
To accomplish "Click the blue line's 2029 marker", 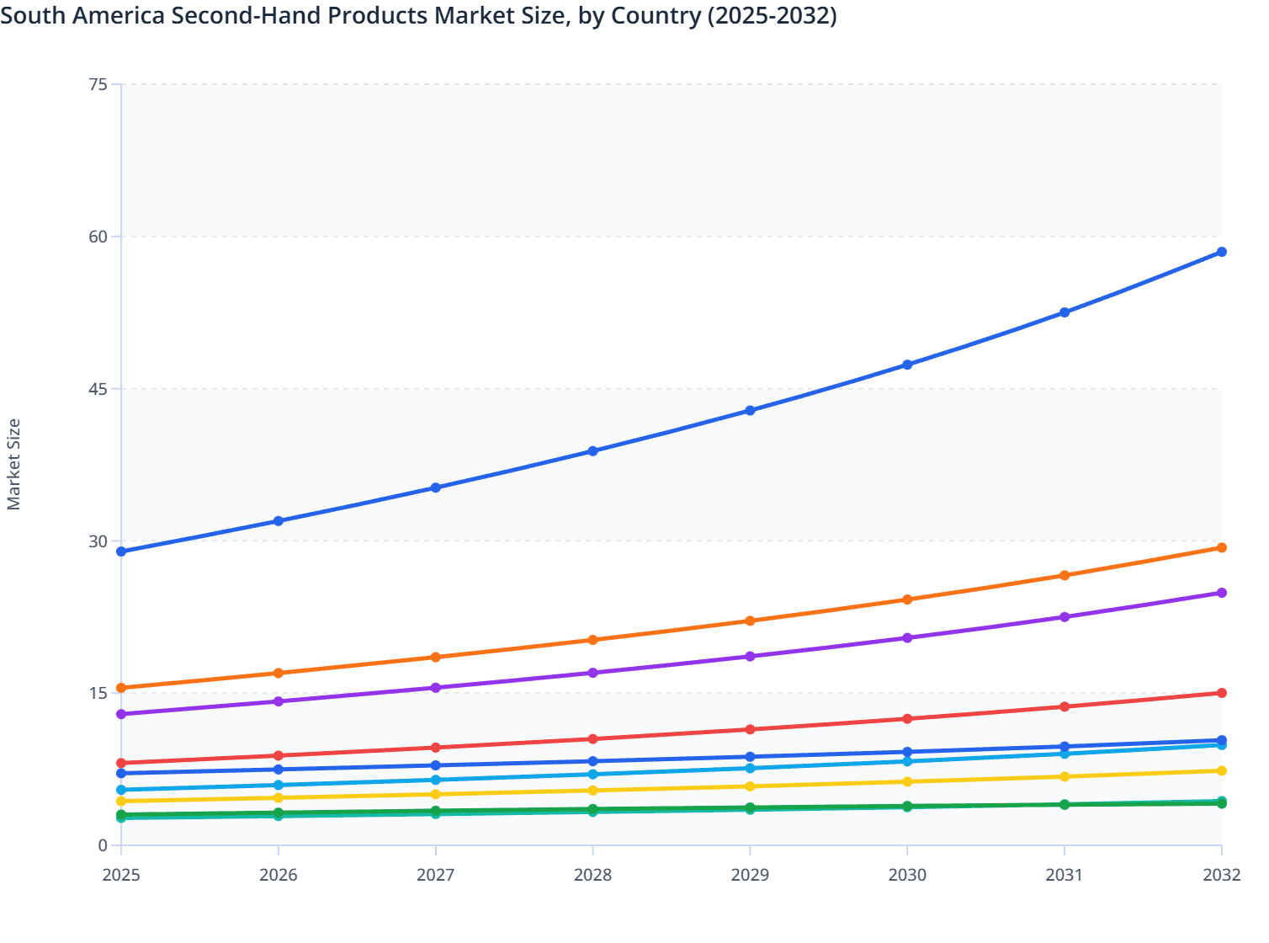I will pyautogui.click(x=751, y=411).
